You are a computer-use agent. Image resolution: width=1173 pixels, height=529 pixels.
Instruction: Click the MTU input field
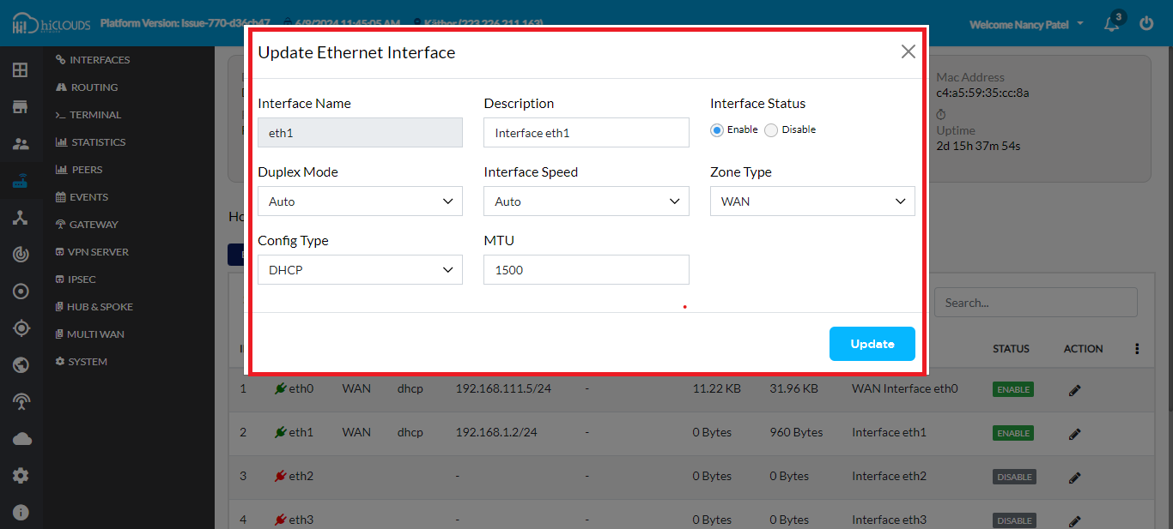point(586,269)
